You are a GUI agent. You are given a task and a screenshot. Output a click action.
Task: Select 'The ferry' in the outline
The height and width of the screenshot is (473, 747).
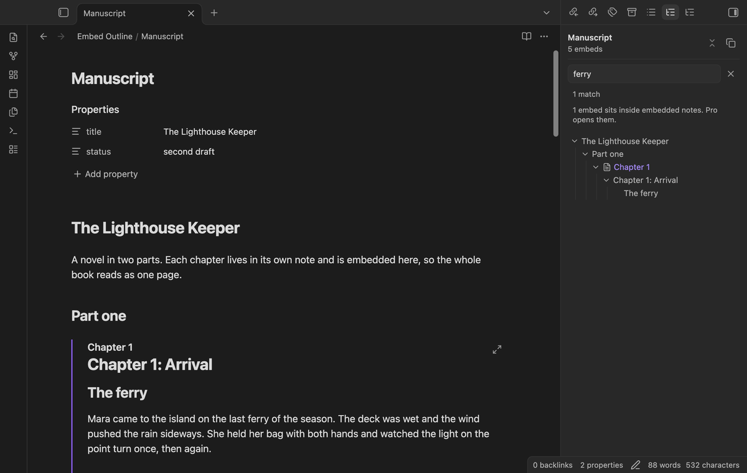(x=641, y=194)
